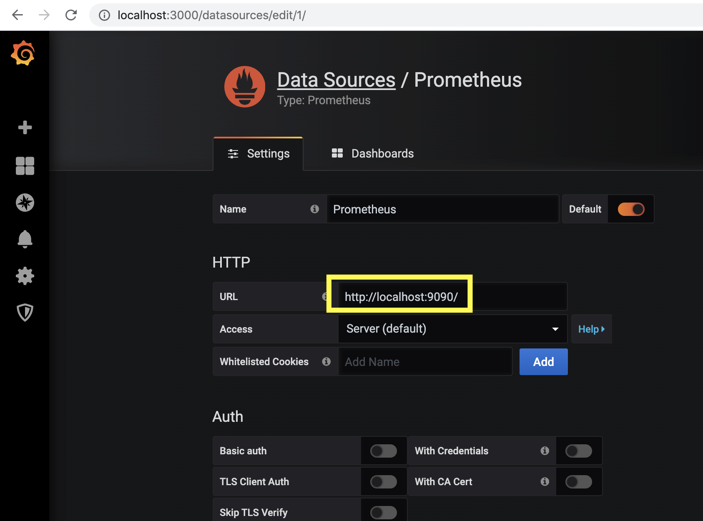This screenshot has width=703, height=521.
Task: Enable the With Credentials switch
Action: tap(579, 451)
